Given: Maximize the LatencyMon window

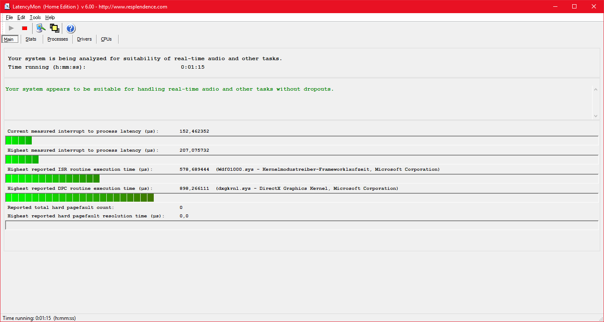Looking at the screenshot, I should (x=574, y=6).
